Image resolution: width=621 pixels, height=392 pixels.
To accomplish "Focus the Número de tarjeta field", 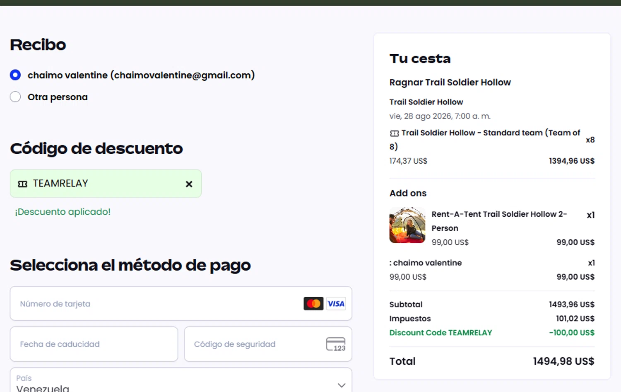I will tap(181, 303).
